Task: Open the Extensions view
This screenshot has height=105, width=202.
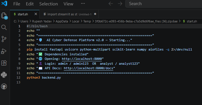Action: pos(4,63)
